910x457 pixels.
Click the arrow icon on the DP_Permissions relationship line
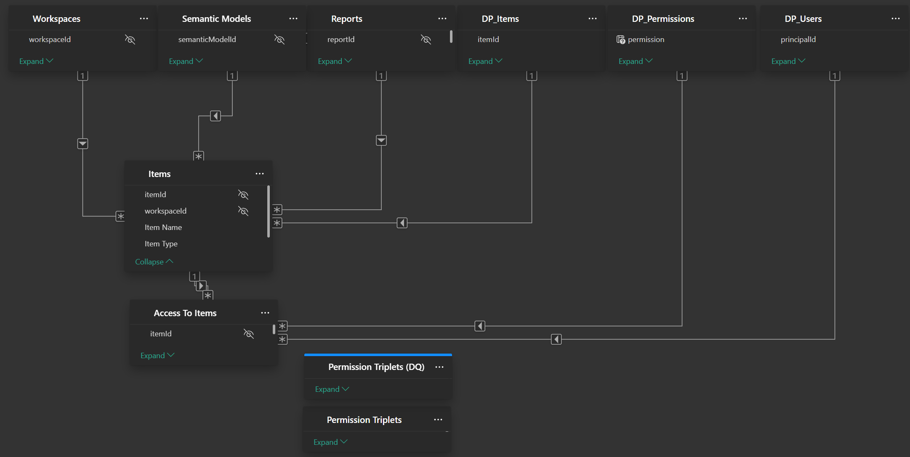point(479,326)
